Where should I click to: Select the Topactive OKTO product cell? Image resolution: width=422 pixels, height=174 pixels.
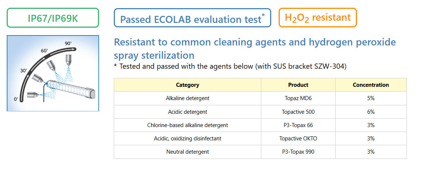pos(298,139)
